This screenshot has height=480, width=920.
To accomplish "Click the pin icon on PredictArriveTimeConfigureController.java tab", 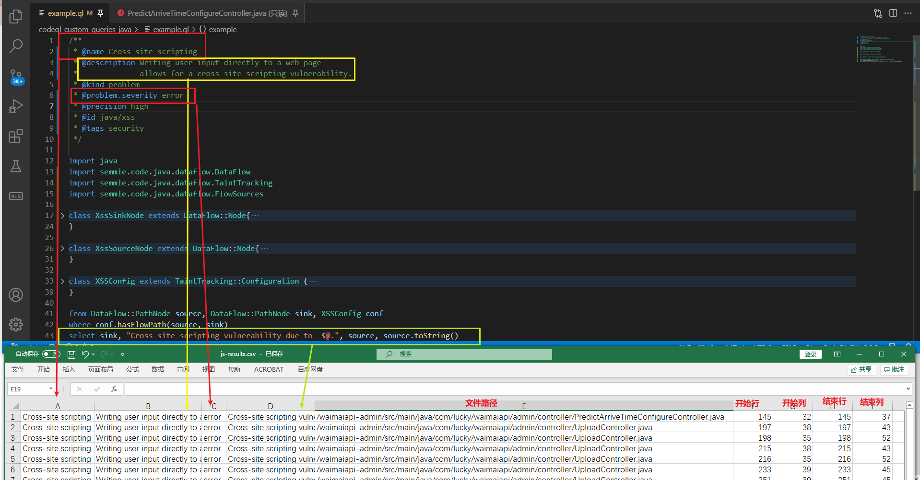I will pyautogui.click(x=295, y=13).
